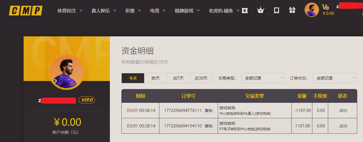This screenshot has height=142, width=363.
Task: Open the gift box promotions icon
Action: pyautogui.click(x=292, y=10)
